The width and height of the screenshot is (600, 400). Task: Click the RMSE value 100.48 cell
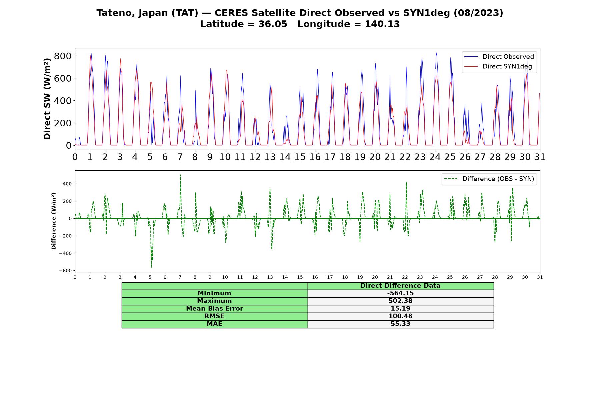coord(401,316)
